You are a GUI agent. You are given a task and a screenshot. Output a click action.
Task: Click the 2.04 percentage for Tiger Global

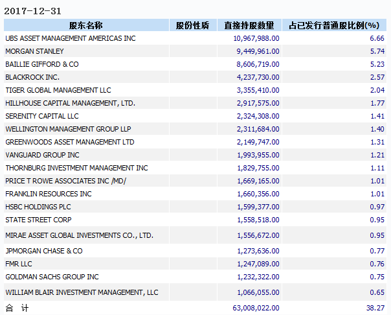(x=377, y=90)
